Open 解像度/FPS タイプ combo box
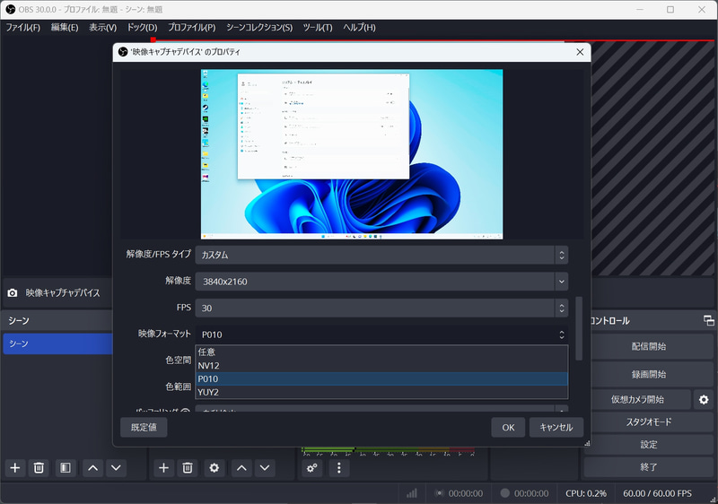718x504 pixels. 381,255
